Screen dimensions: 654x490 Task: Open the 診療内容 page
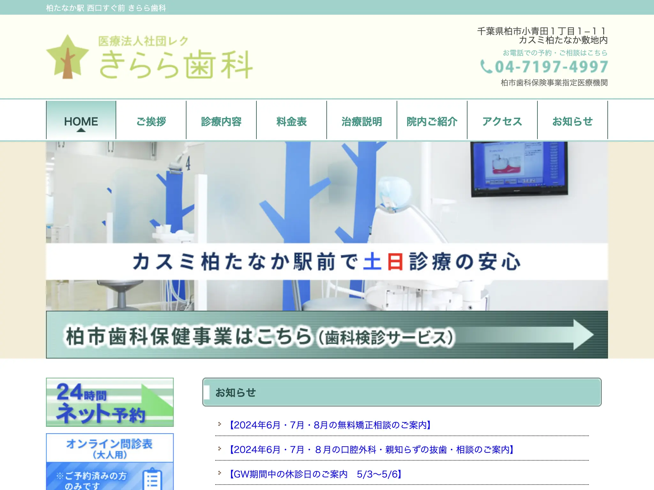[222, 122]
